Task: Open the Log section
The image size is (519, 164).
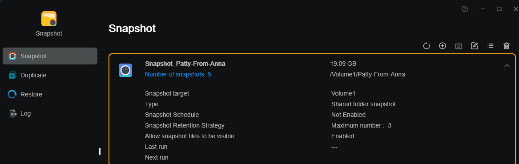Action: (50, 113)
